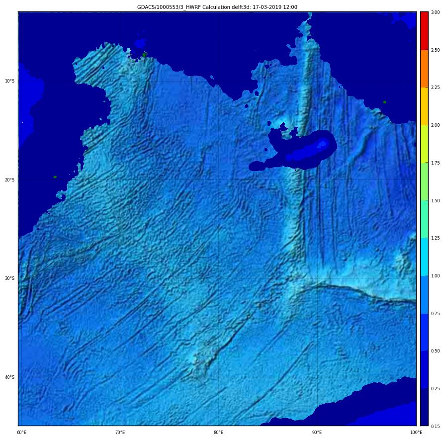Viewport: 445px width, 439px height.
Task: Select the orange 2.25–2.50 colorbar band
Action: [424, 69]
